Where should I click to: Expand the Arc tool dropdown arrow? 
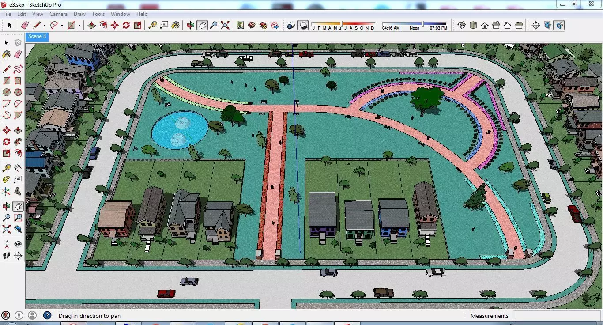point(62,26)
